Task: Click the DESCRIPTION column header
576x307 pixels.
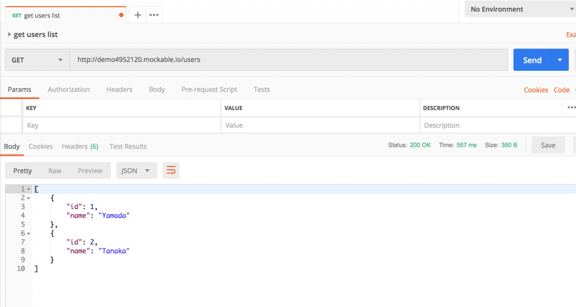Action: pyautogui.click(x=441, y=108)
